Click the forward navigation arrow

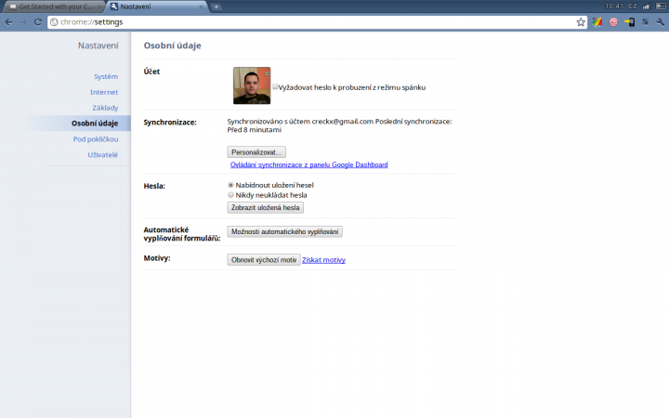pos(23,22)
